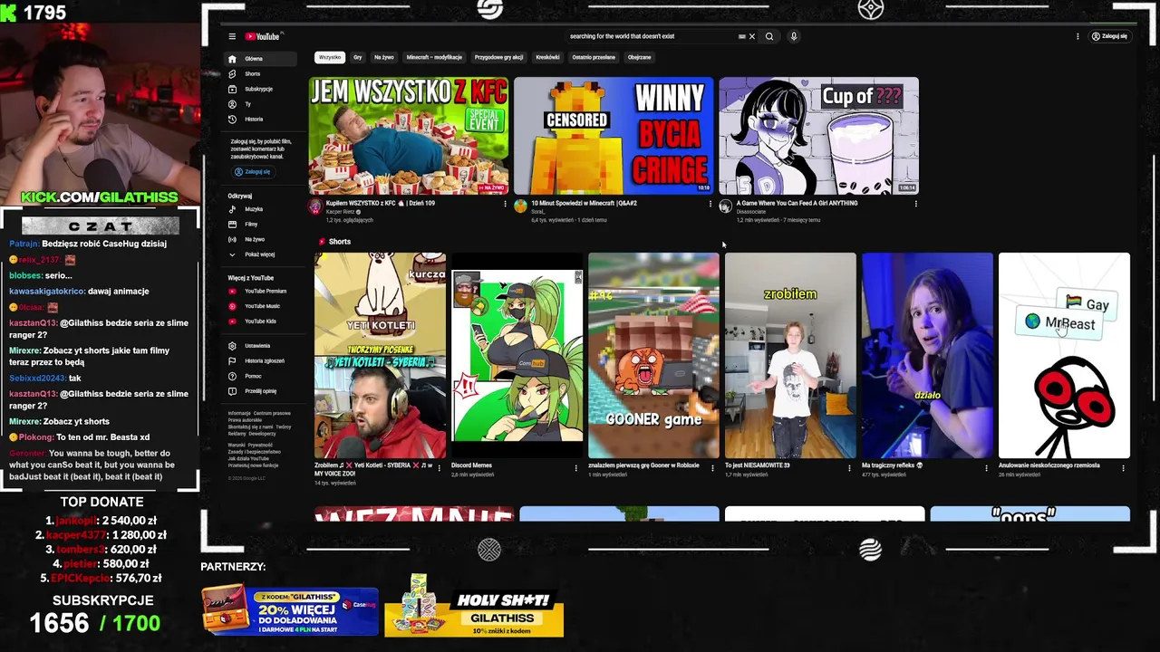Image resolution: width=1160 pixels, height=652 pixels.
Task: Select the Gry filter chip
Action: tap(357, 57)
